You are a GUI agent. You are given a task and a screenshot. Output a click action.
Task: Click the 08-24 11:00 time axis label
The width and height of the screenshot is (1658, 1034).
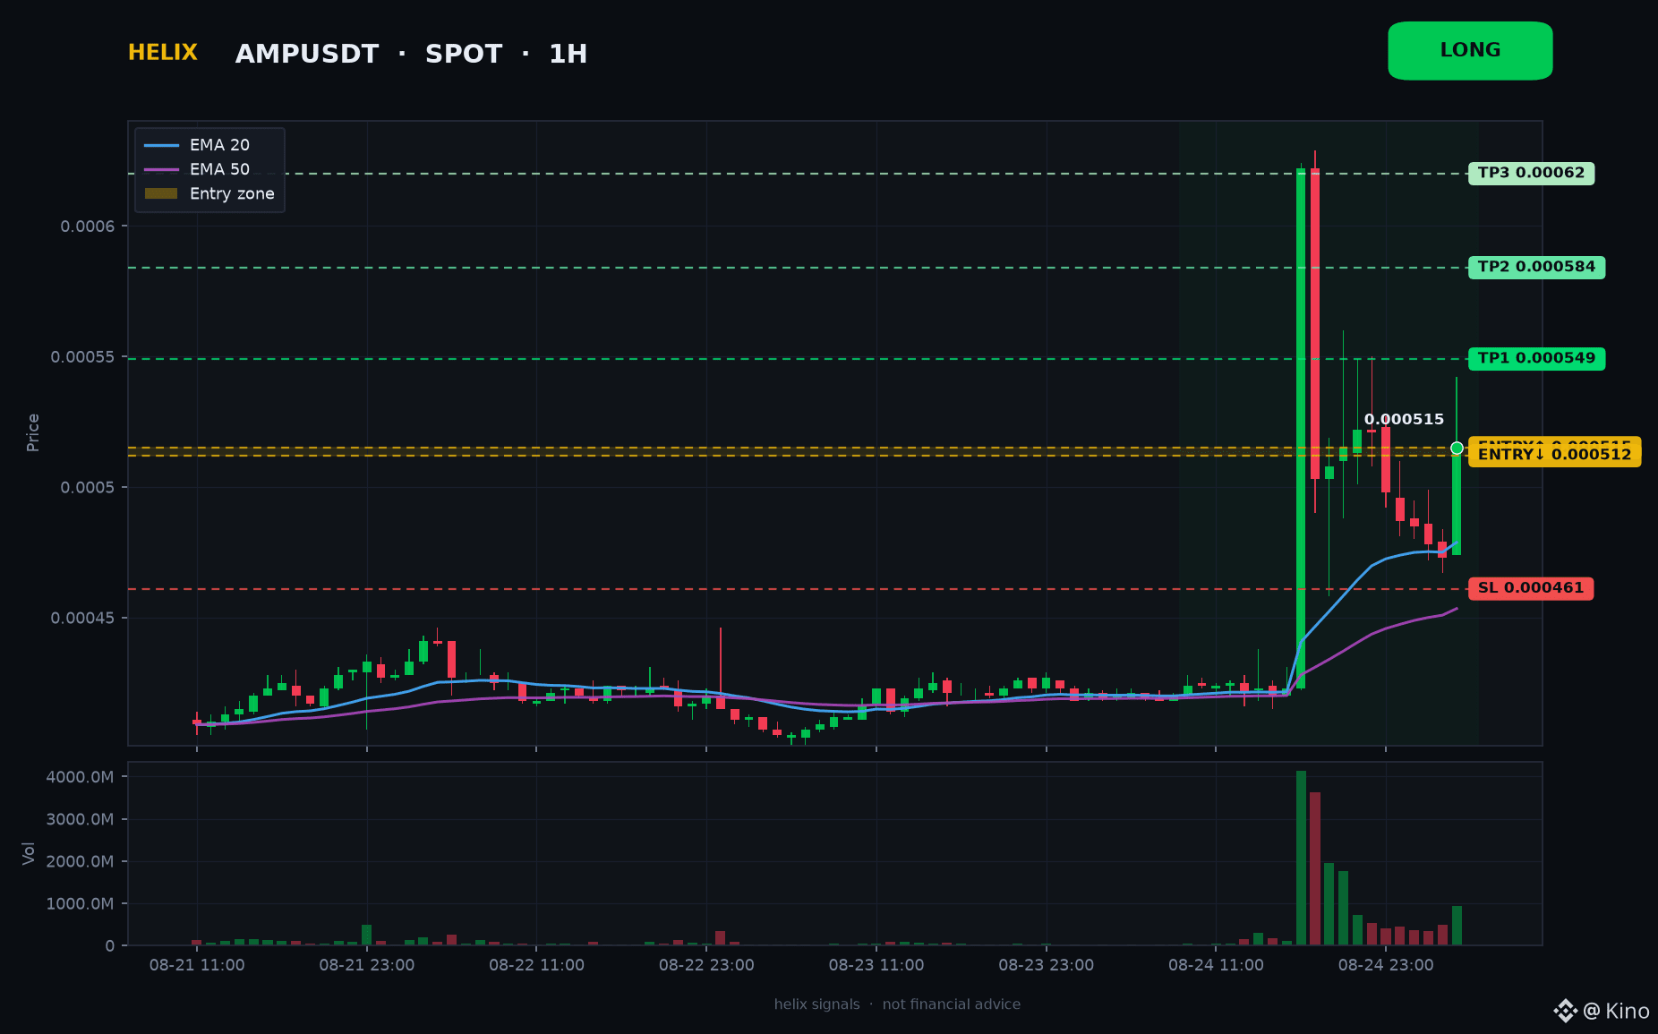pos(1216,965)
